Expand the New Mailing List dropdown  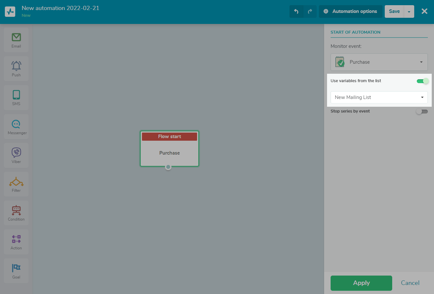(379, 97)
